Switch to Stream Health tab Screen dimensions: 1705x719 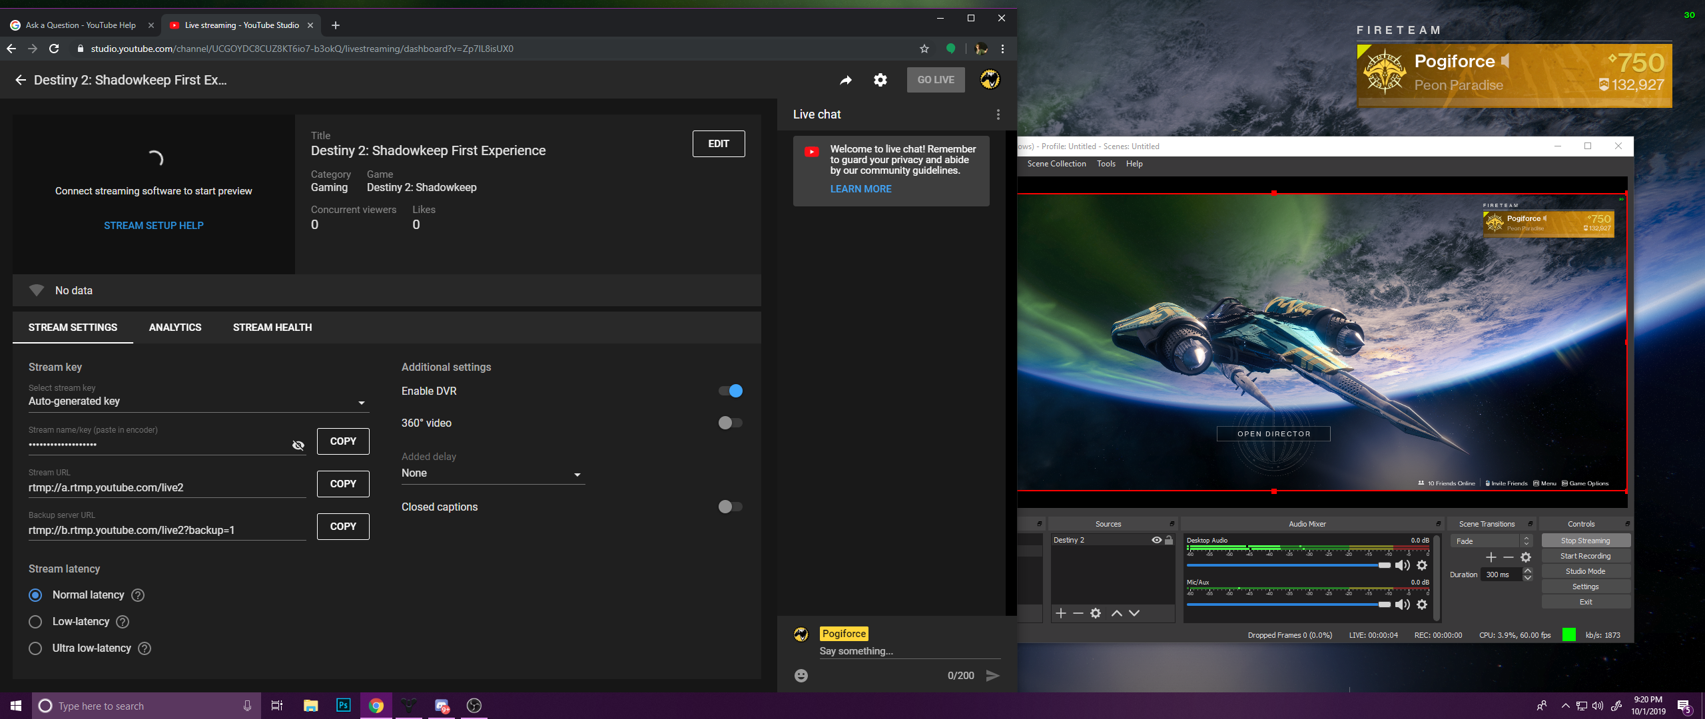pos(272,327)
